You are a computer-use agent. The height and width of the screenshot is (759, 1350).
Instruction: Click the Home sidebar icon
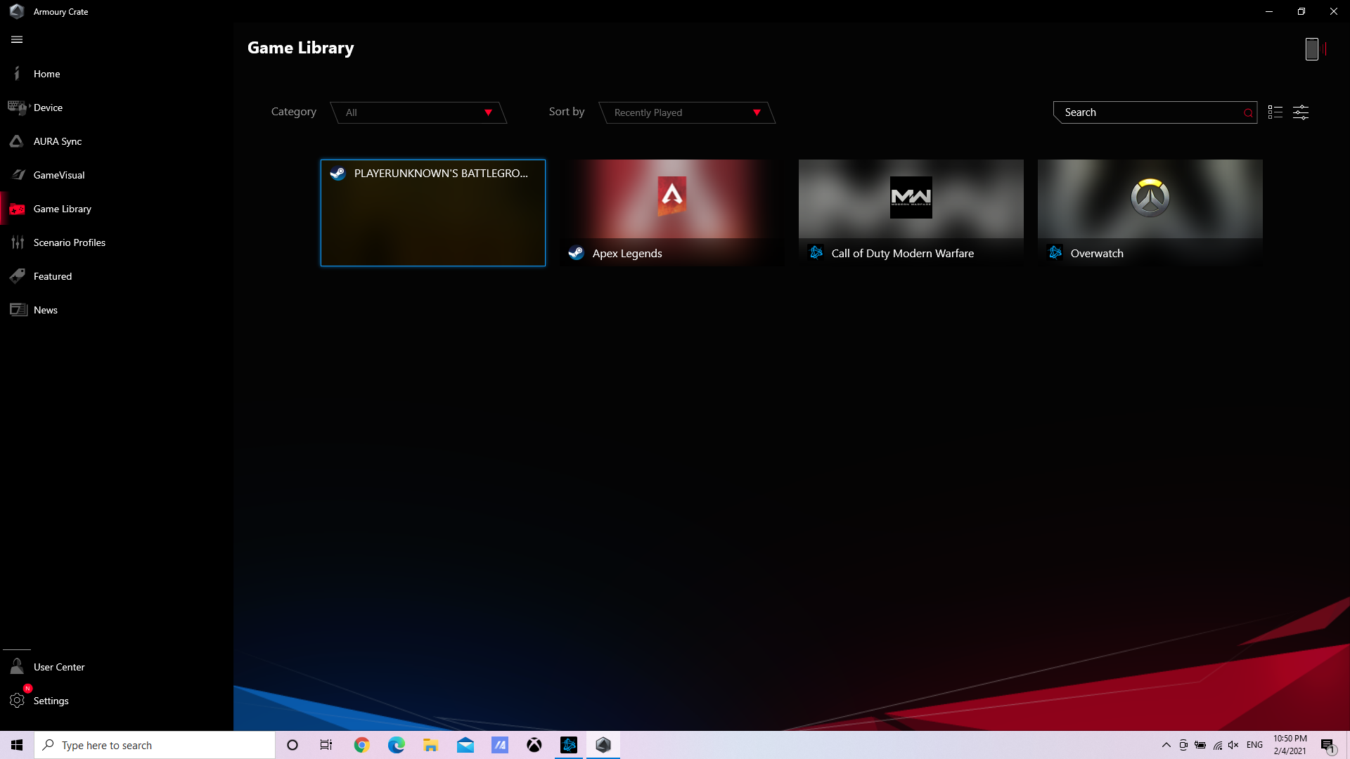point(17,73)
